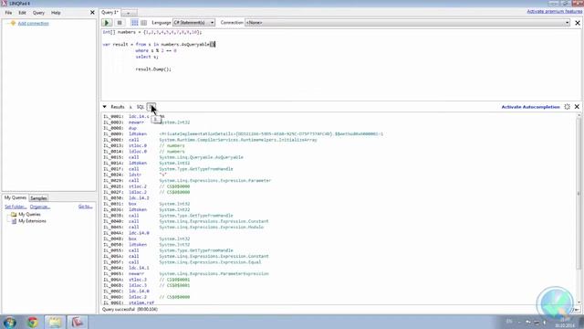Close the left connection panel X

click(x=92, y=13)
